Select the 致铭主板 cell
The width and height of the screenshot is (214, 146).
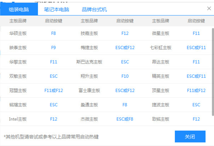point(161,119)
